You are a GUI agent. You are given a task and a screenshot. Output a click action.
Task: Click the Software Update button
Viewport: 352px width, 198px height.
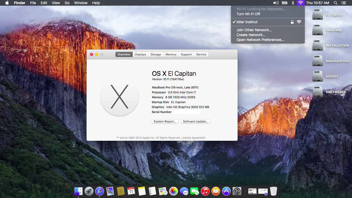(195, 121)
